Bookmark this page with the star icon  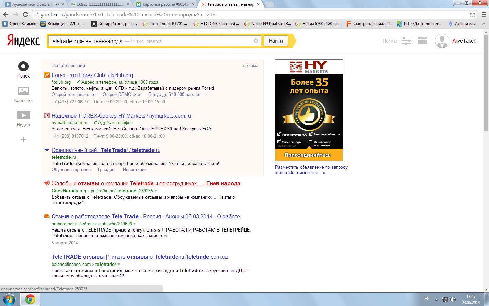pos(472,14)
